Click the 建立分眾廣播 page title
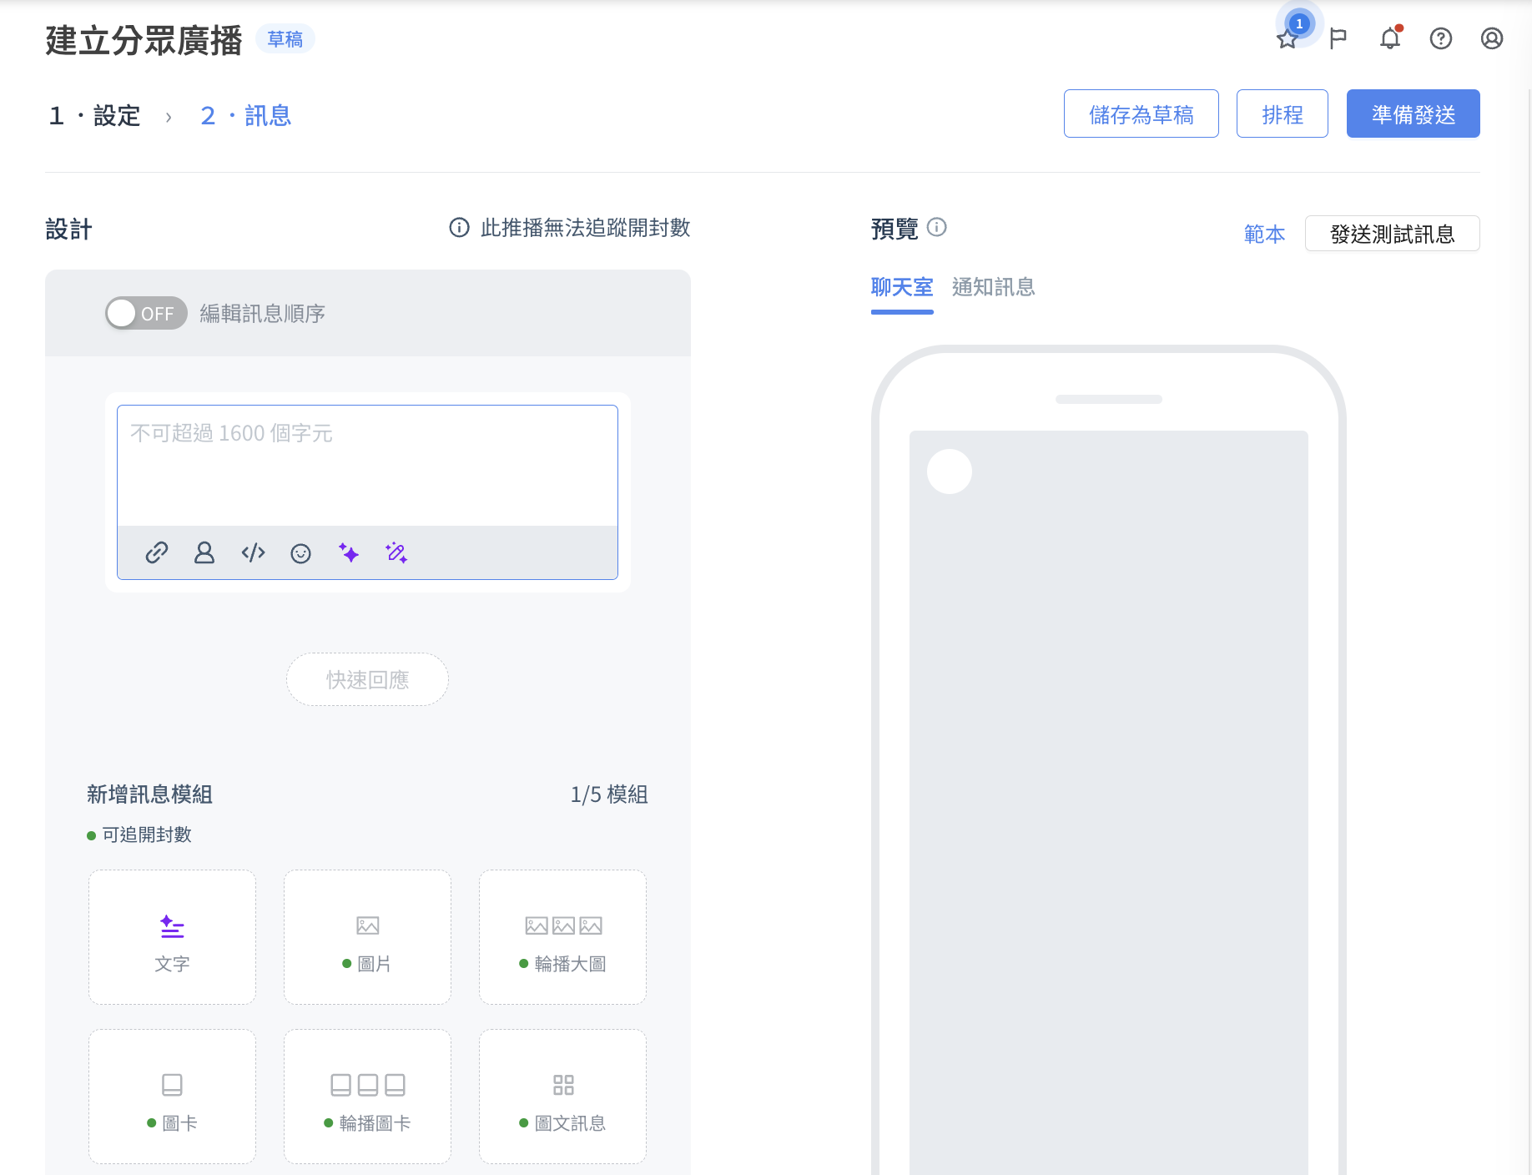Screen dimensions: 1532x1175 [x=144, y=40]
